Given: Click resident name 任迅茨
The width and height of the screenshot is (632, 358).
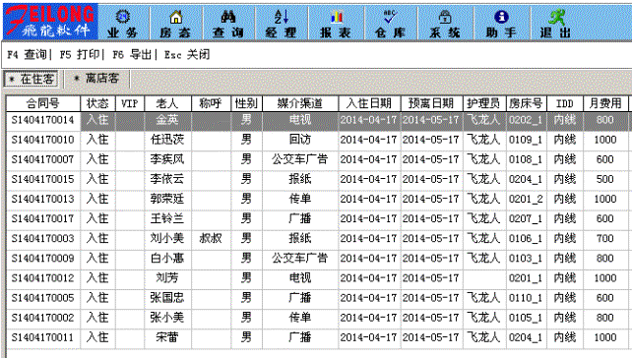Looking at the screenshot, I should point(167,140).
